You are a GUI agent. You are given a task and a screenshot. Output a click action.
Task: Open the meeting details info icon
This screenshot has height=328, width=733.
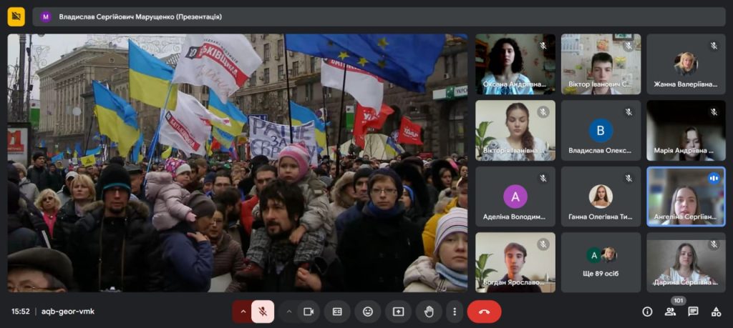[x=647, y=312]
